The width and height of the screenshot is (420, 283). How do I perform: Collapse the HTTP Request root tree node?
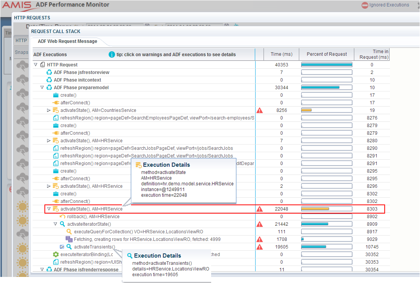[x=35, y=64]
